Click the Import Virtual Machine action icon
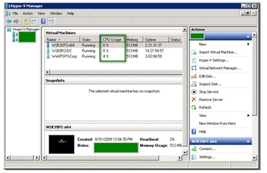Image resolution: width=267 pixels, height=173 pixels. pos(194,52)
